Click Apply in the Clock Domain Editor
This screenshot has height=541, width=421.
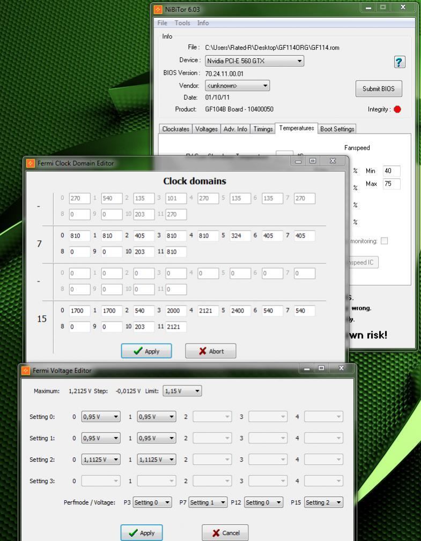[146, 351]
